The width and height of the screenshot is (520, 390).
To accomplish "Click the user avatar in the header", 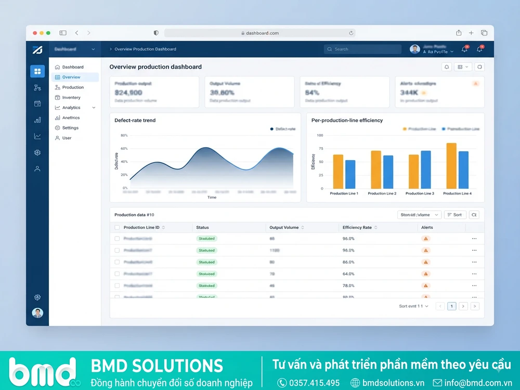I will pyautogui.click(x=414, y=49).
